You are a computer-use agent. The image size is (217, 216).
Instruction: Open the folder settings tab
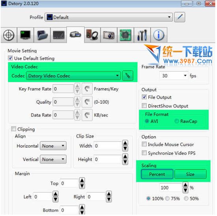coord(42,35)
